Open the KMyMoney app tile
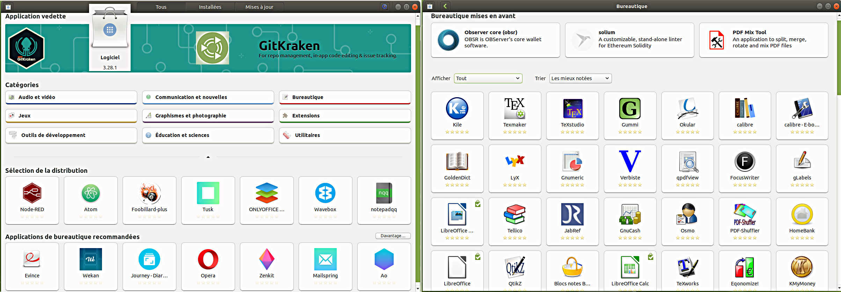Viewport: 841px width, 292px height. tap(802, 271)
